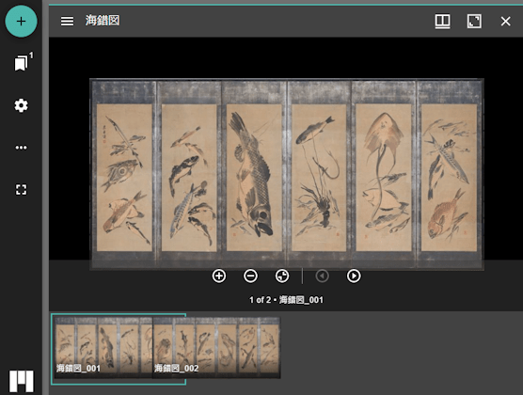Click the Mirador logo at sidebar bottom
This screenshot has width=523, height=395.
pos(22,381)
